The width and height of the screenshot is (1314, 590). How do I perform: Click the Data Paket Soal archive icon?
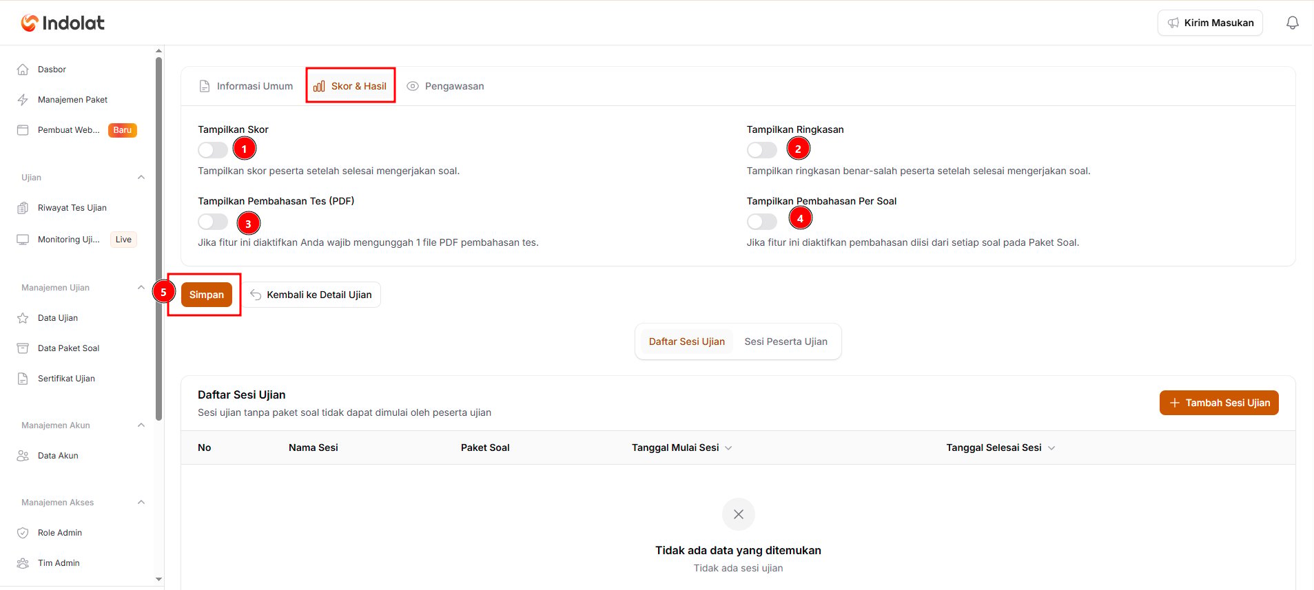[x=23, y=348]
